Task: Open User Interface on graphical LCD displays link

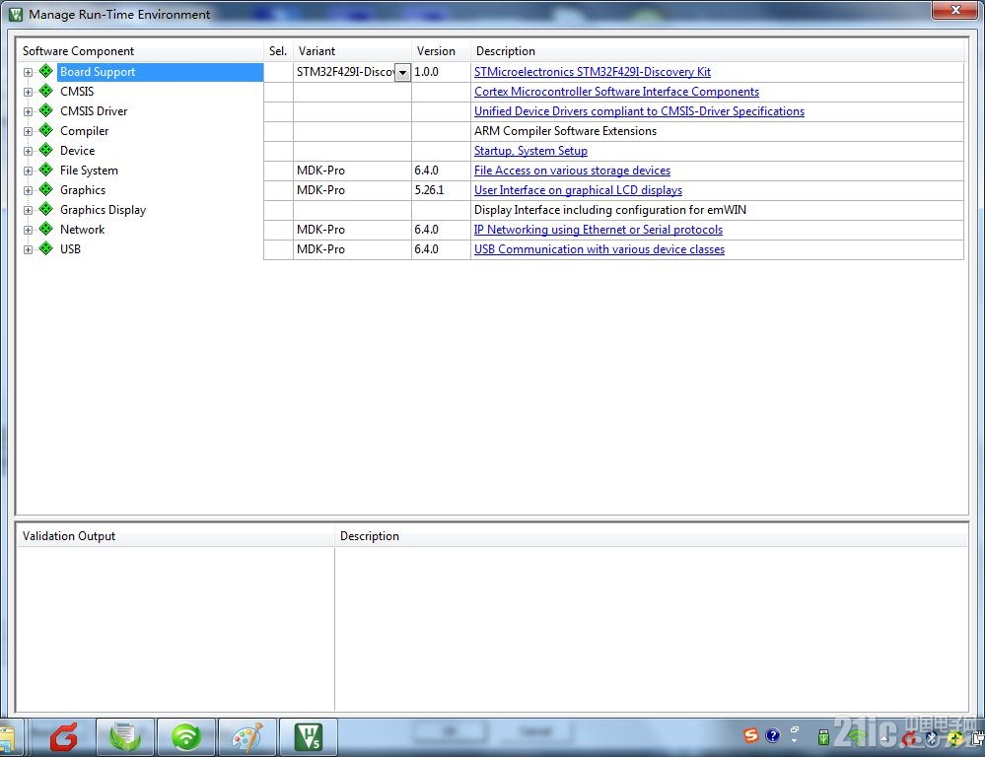Action: tap(578, 190)
